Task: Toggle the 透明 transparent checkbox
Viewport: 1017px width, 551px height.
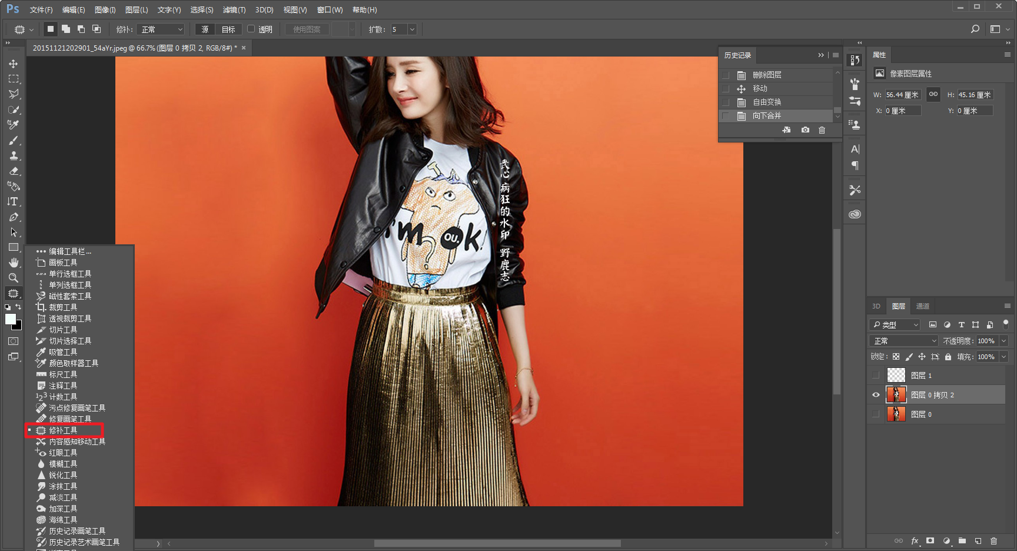Action: 251,29
